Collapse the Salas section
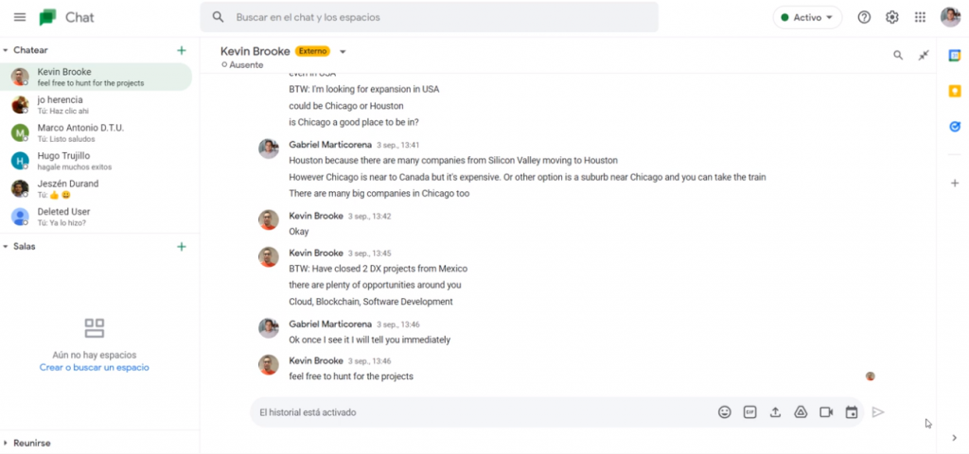969x454 pixels. click(6, 246)
